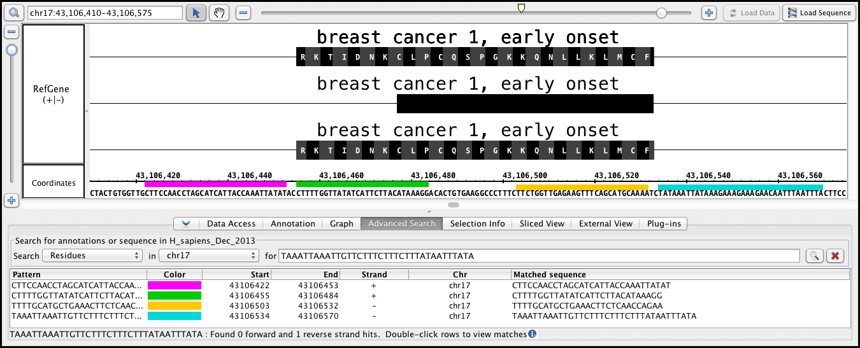The height and width of the screenshot is (348, 860).
Task: Open the Sliced View tab
Action: click(x=541, y=223)
